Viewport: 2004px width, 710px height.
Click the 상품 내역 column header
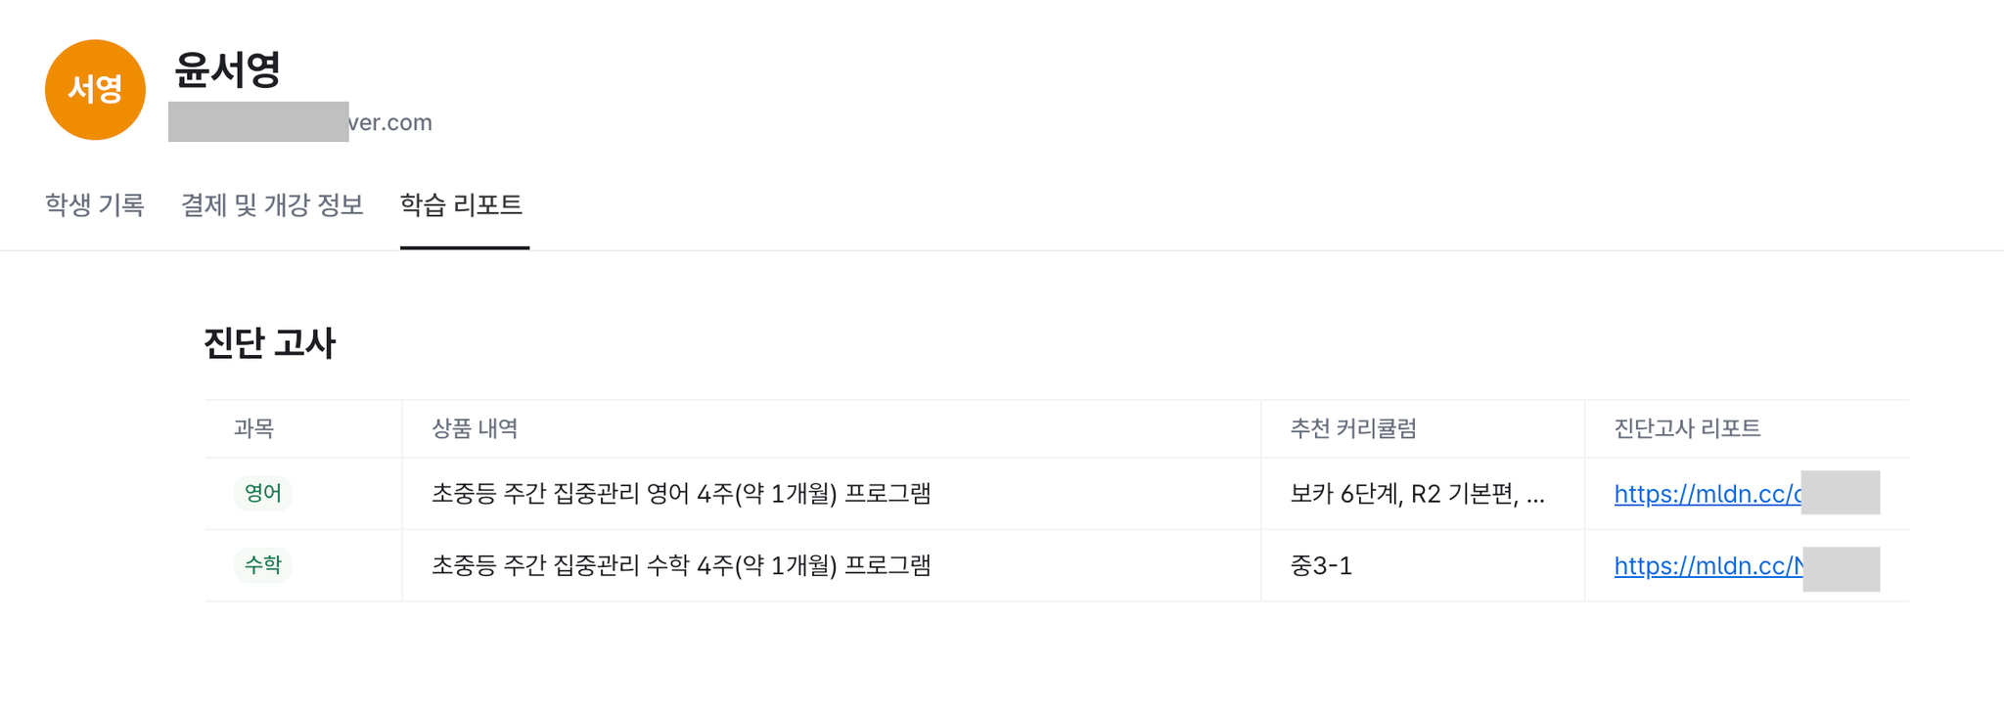click(475, 428)
